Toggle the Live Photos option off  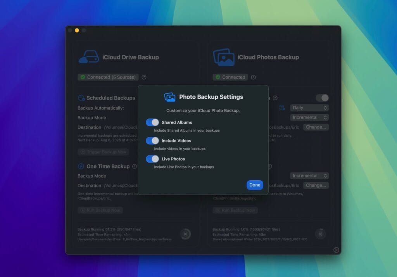pyautogui.click(x=152, y=159)
